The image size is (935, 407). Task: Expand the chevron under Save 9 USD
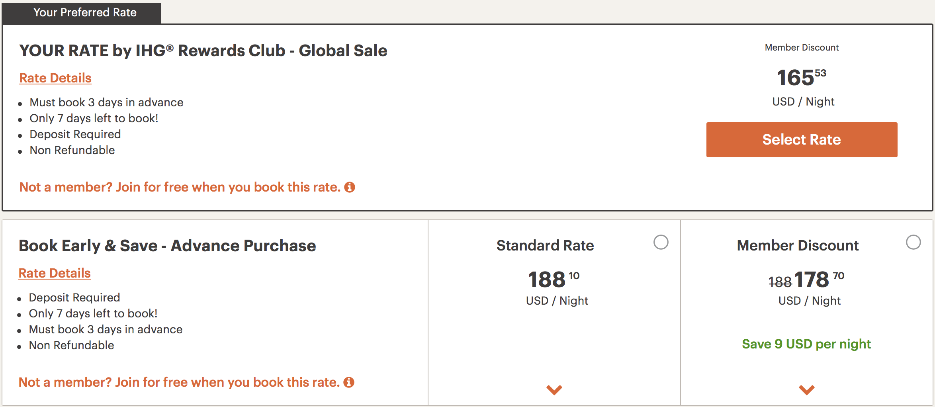tap(806, 389)
